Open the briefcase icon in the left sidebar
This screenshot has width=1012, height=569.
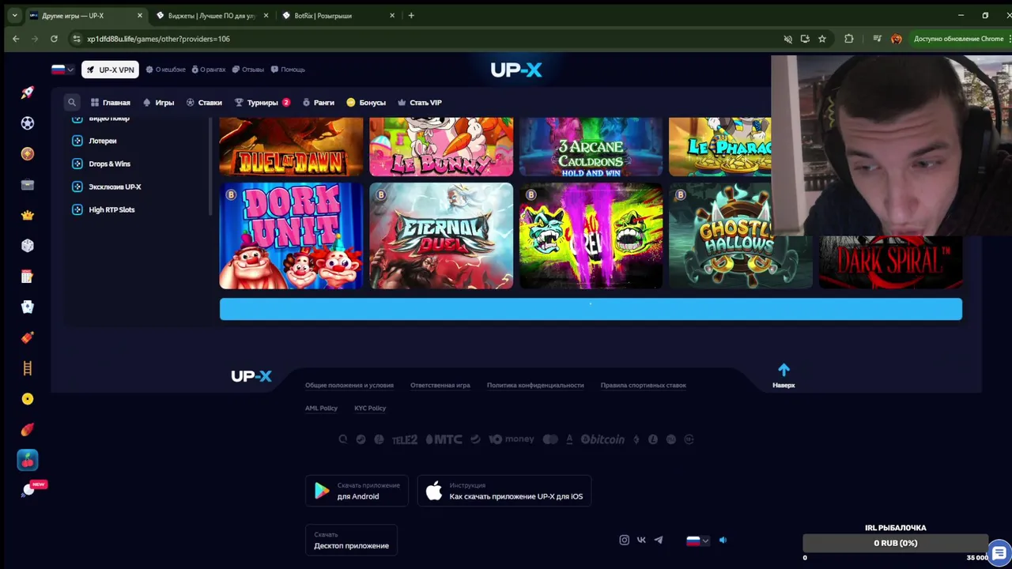click(28, 185)
